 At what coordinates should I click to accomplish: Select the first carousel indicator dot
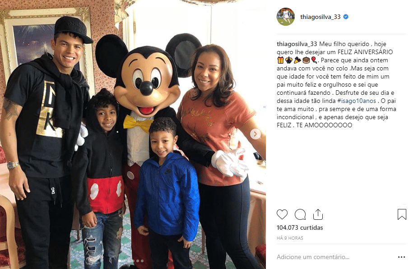[120, 261]
